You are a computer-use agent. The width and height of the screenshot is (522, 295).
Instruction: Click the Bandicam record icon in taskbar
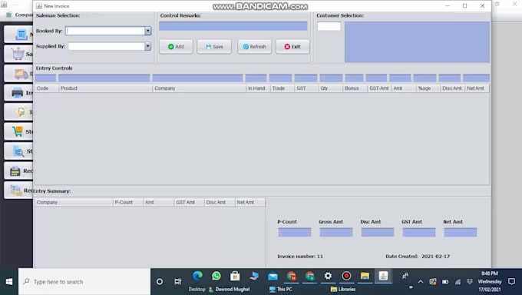(x=346, y=276)
